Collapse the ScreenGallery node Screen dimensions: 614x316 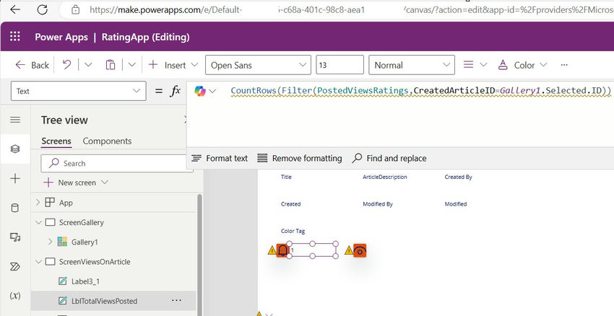[38, 222]
